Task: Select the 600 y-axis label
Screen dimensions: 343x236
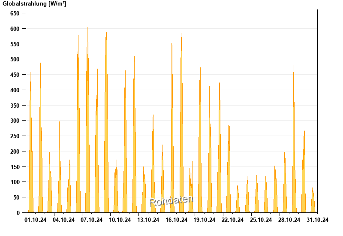Action: 15,29
